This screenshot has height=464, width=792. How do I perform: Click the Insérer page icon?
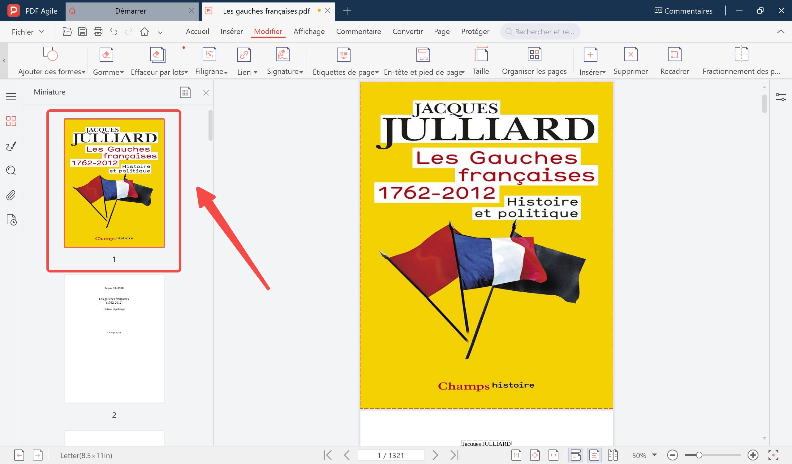(590, 55)
